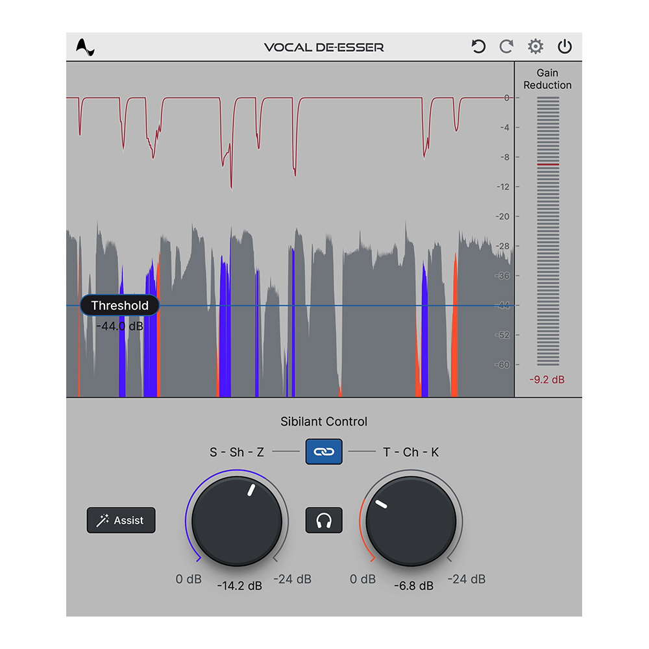Click the T - Ch - K label
Viewport: 649px width, 649px height.
(x=411, y=452)
